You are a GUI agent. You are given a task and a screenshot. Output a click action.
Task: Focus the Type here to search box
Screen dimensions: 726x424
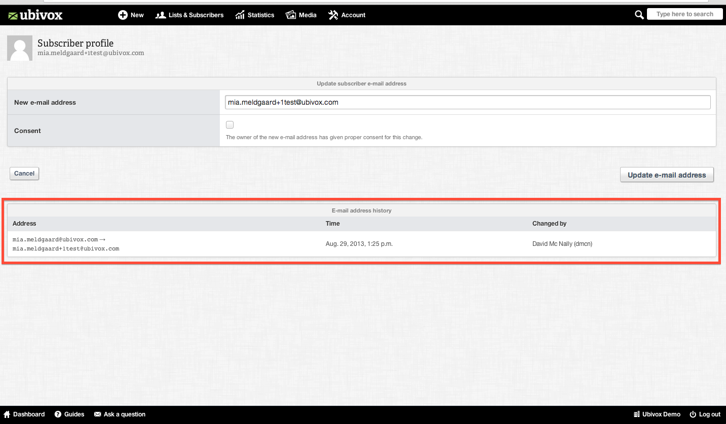[x=684, y=14]
